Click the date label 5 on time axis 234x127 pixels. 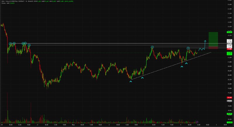tap(216, 125)
